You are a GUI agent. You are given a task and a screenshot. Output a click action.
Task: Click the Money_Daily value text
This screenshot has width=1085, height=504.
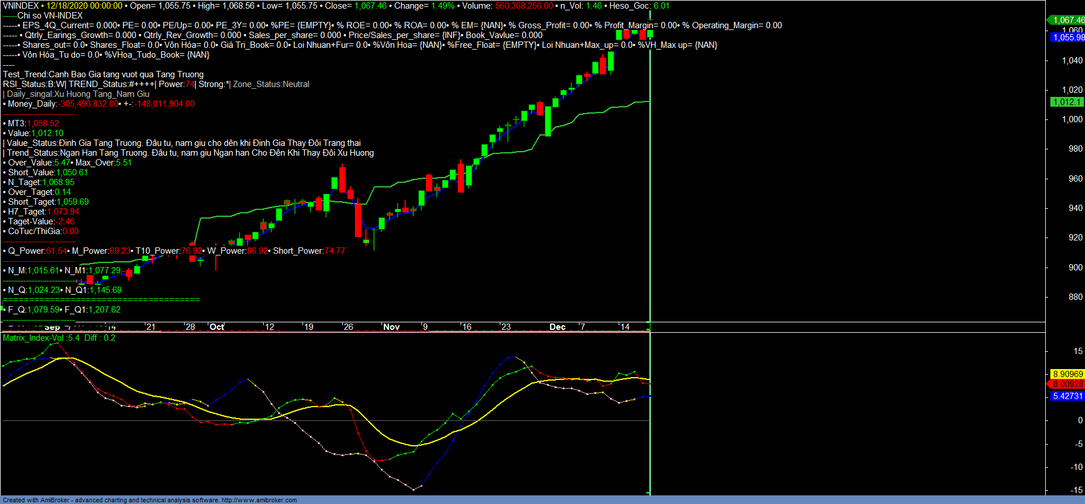[x=89, y=104]
